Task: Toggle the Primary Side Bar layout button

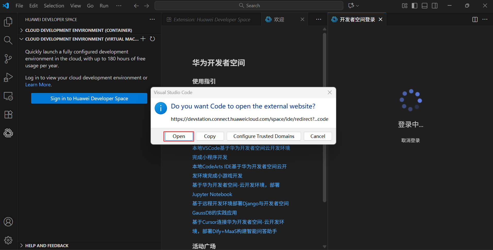Action: [414, 6]
